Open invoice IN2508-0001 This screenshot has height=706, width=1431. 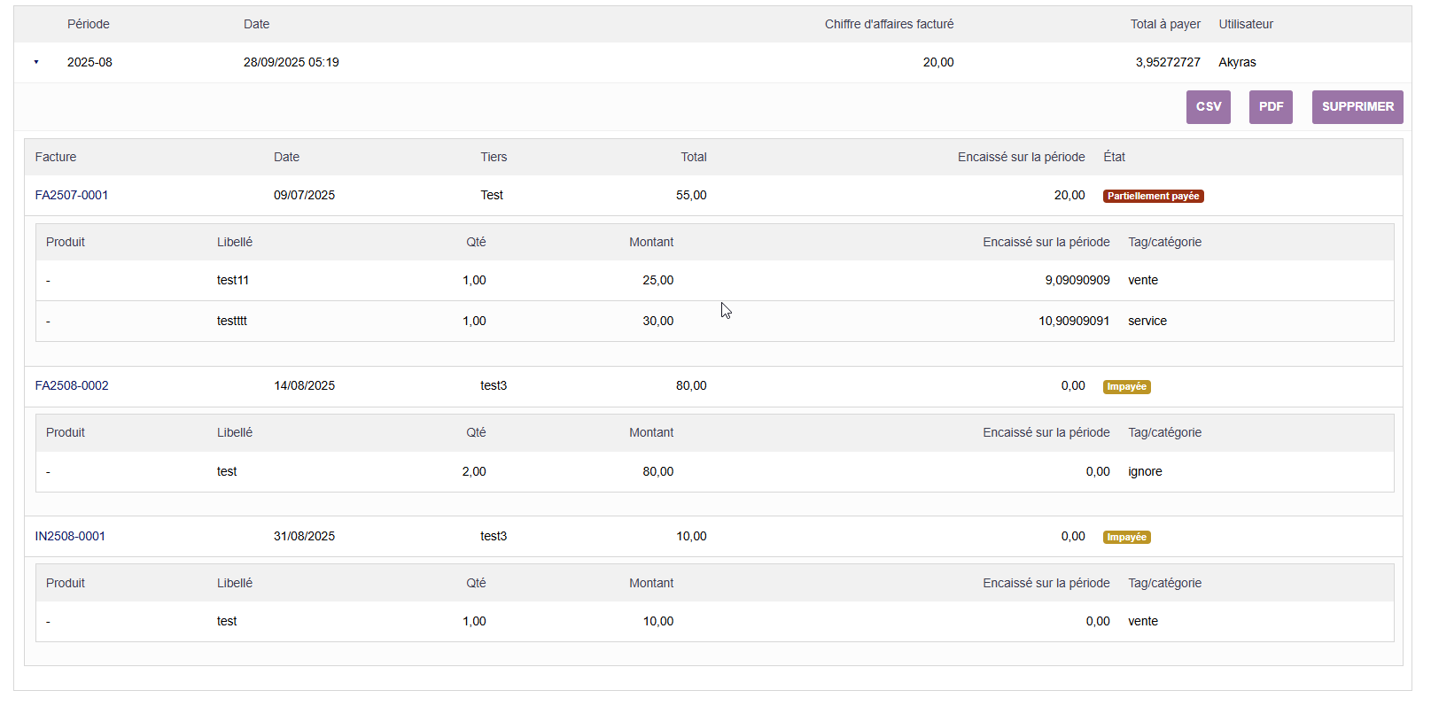pos(70,536)
